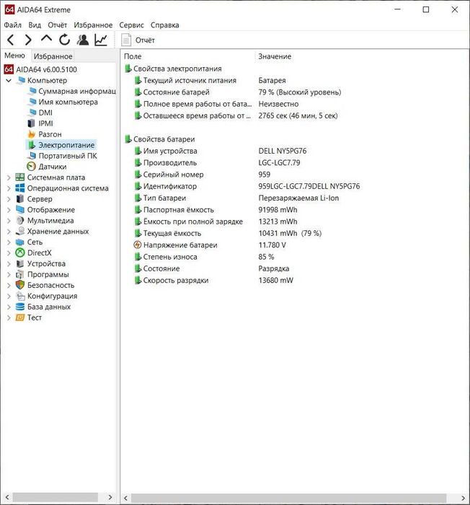The height and width of the screenshot is (505, 470).
Task: Select Суммарная информация in the tree
Action: tap(77, 91)
